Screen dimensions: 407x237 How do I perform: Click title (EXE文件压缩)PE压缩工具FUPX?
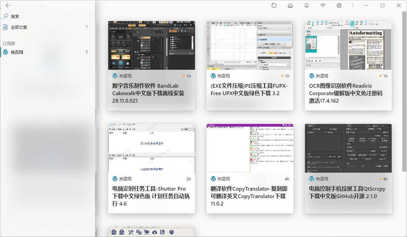tap(249, 90)
